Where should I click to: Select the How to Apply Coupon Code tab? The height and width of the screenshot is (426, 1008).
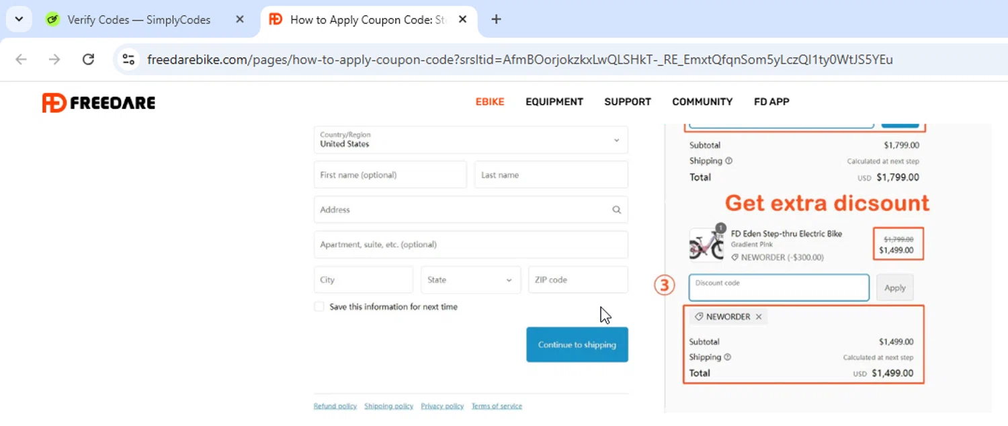tap(368, 20)
